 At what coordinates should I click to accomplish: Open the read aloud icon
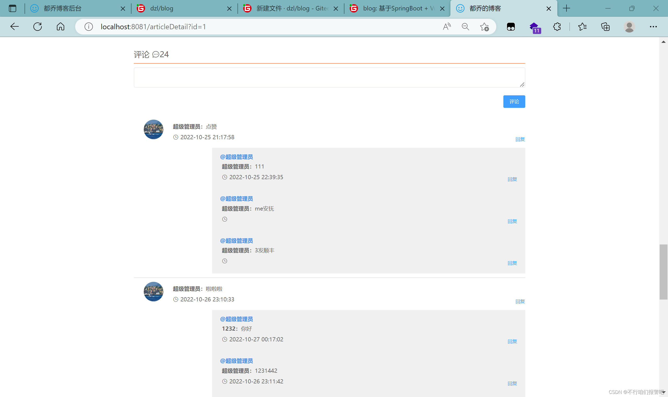(x=446, y=26)
